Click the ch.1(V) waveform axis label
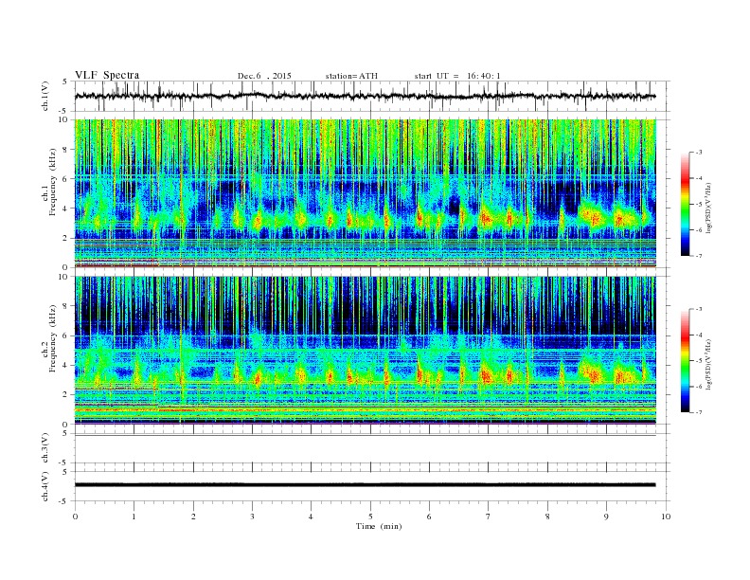This screenshot has height=580, width=750. [45, 96]
